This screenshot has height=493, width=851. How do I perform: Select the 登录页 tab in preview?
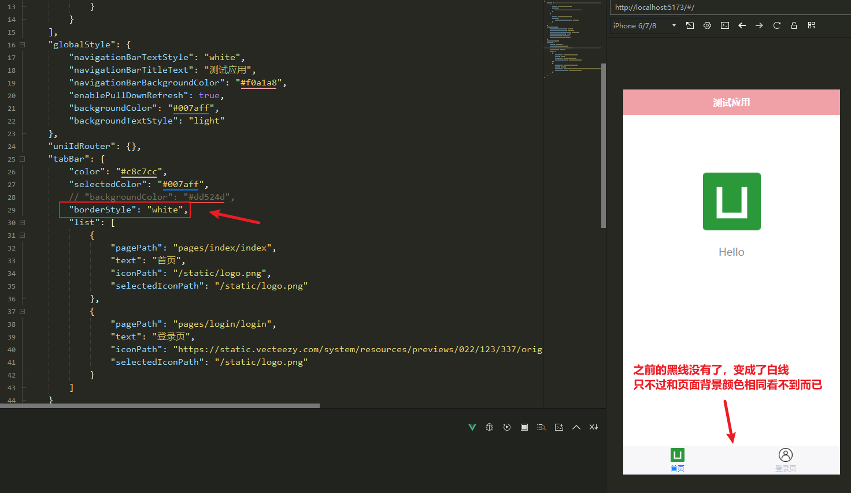[786, 460]
